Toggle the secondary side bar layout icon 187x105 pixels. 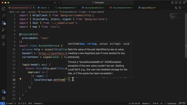[x=180, y=3]
